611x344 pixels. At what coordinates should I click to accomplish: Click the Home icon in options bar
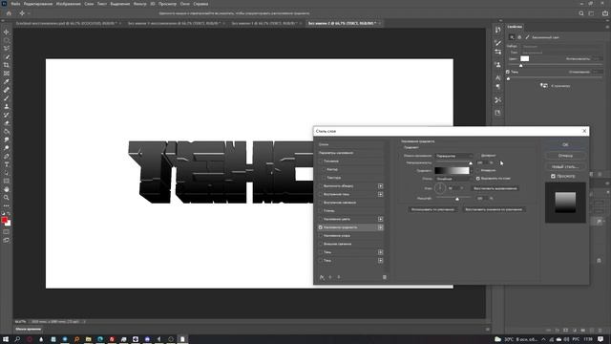pyautogui.click(x=9, y=13)
